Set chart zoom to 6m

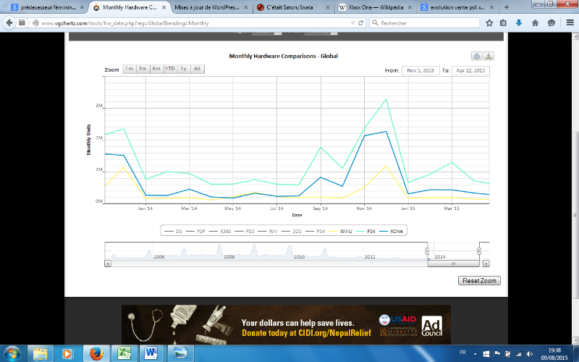click(156, 69)
